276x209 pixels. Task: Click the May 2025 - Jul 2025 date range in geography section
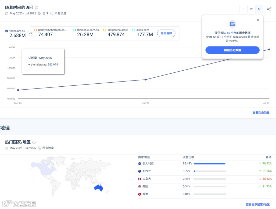pyautogui.click(x=23, y=148)
